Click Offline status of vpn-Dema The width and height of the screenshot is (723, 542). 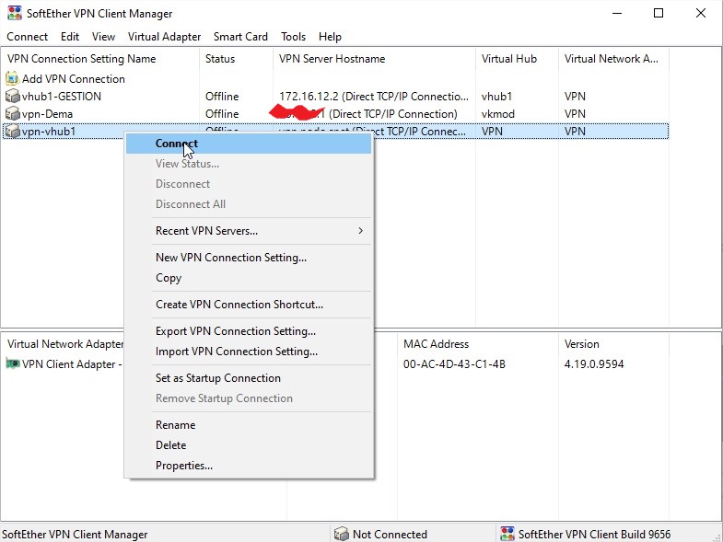point(222,113)
